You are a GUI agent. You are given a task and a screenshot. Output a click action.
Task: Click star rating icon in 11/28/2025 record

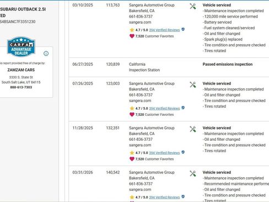coord(132,153)
